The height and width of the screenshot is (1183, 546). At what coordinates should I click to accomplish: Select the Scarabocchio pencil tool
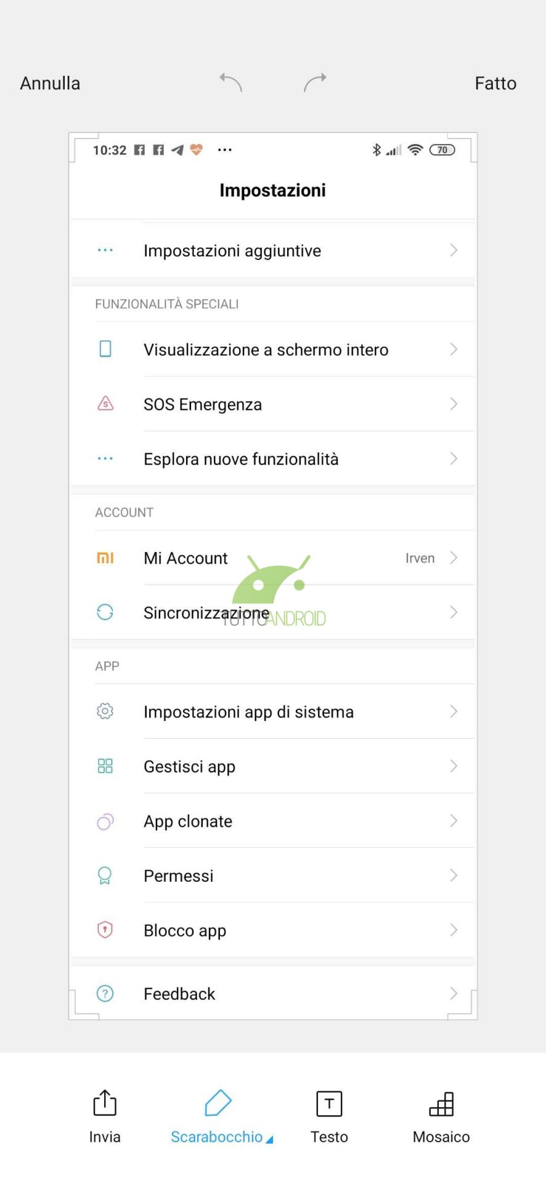click(218, 1103)
